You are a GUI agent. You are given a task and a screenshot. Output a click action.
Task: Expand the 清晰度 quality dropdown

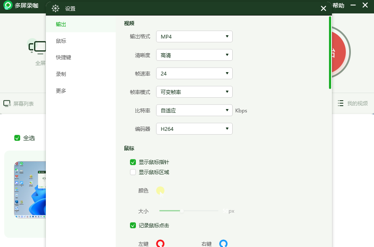(194, 55)
